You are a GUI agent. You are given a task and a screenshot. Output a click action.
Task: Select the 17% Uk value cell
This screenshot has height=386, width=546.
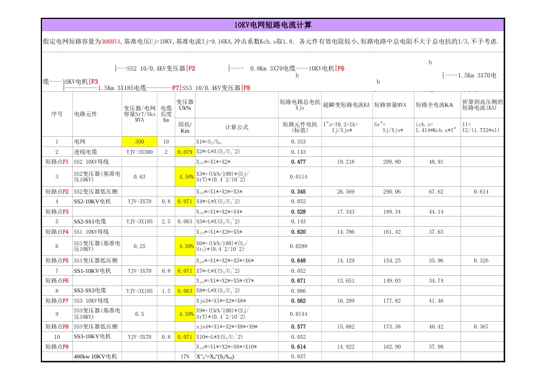183,357
